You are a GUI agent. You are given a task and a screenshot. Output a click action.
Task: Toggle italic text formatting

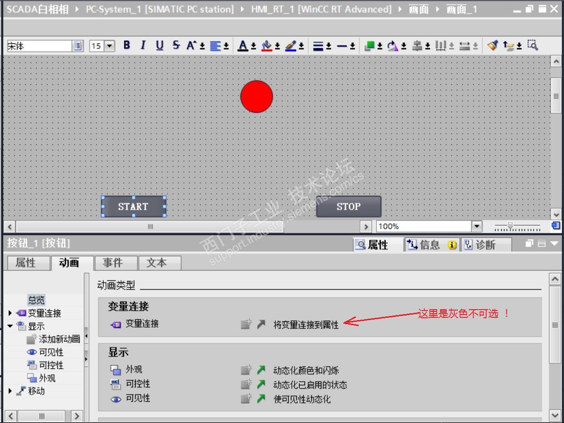[x=142, y=45]
